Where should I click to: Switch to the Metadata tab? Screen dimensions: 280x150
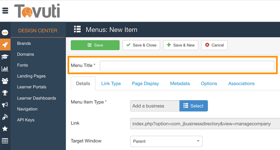click(180, 84)
